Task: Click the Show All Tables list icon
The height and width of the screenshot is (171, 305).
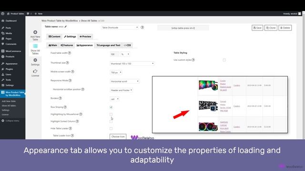Action: 35,46
